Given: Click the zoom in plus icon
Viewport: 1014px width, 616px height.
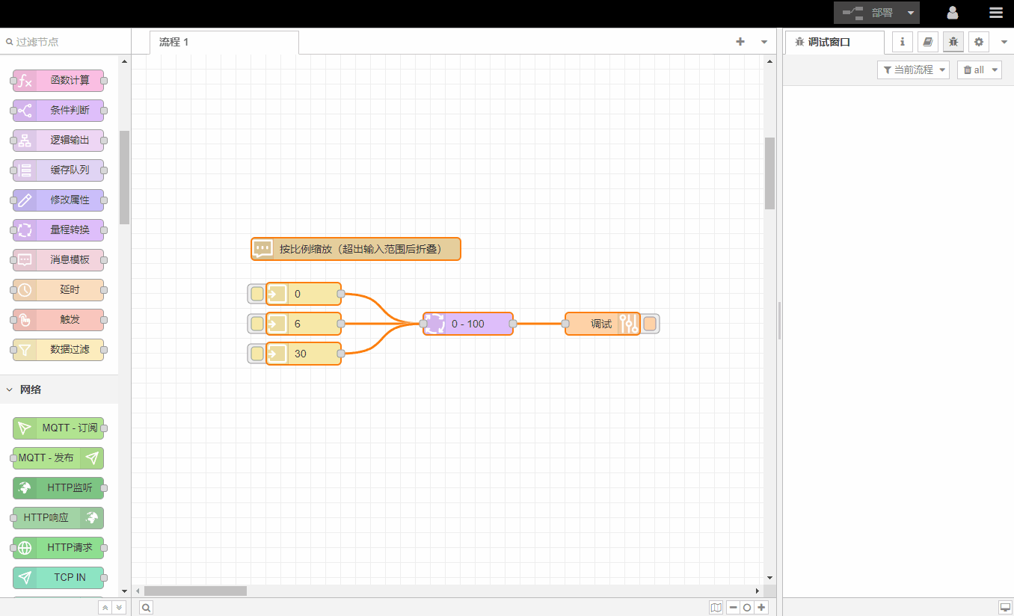Looking at the screenshot, I should pos(761,608).
